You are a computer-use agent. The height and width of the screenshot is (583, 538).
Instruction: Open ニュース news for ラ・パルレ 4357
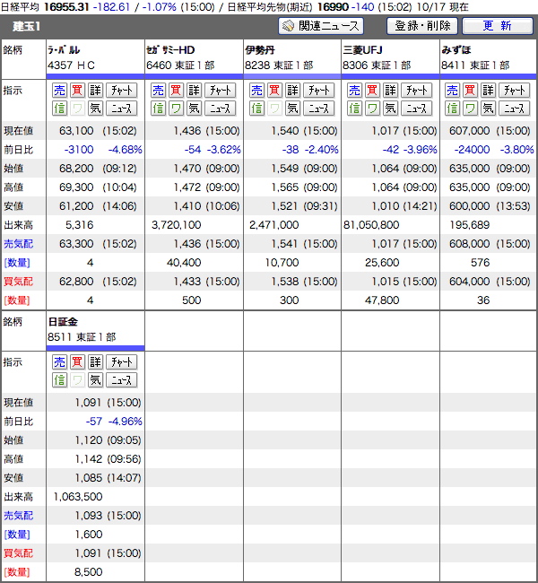tap(121, 109)
